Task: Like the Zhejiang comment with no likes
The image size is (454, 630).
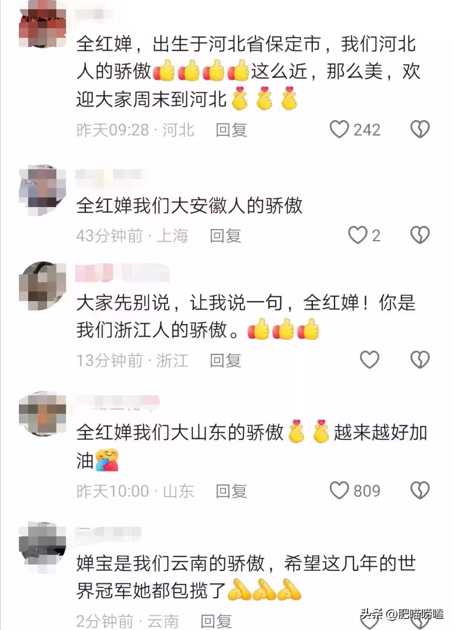Action: [x=370, y=360]
